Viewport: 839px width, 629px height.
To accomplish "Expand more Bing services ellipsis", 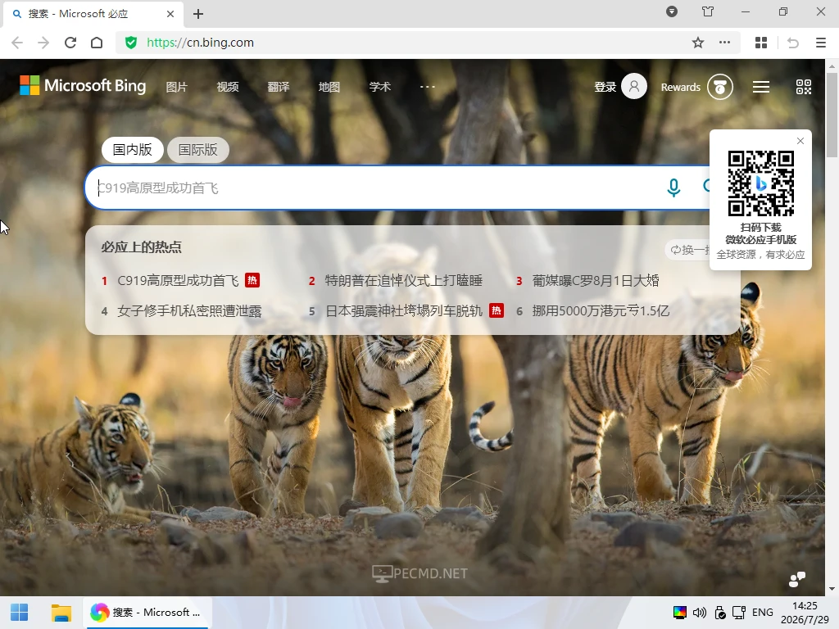I will coord(428,87).
